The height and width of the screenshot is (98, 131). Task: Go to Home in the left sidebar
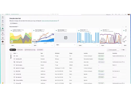tap(3, 17)
